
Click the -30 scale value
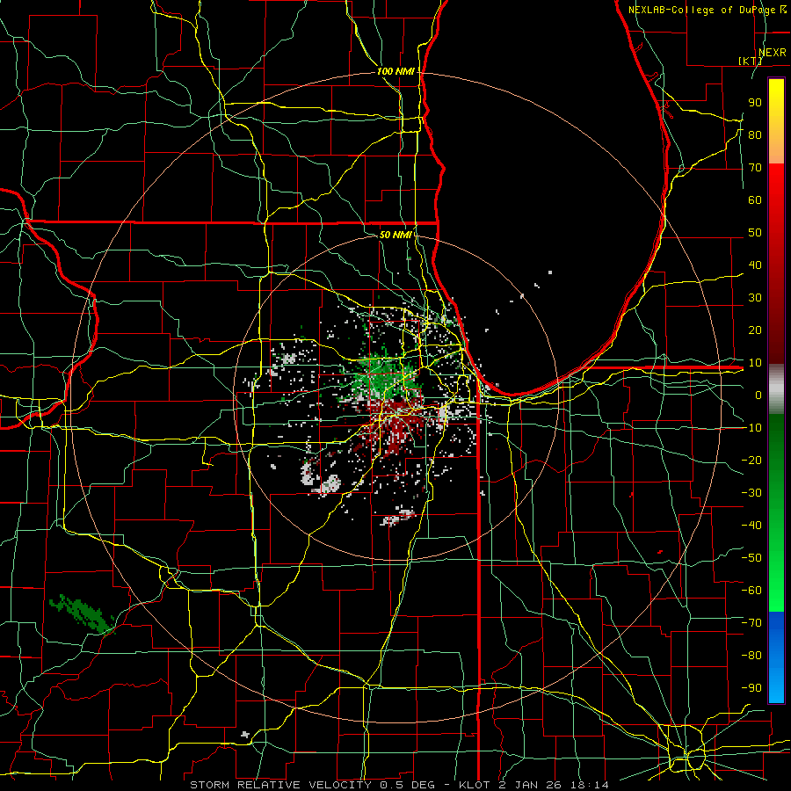point(751,492)
